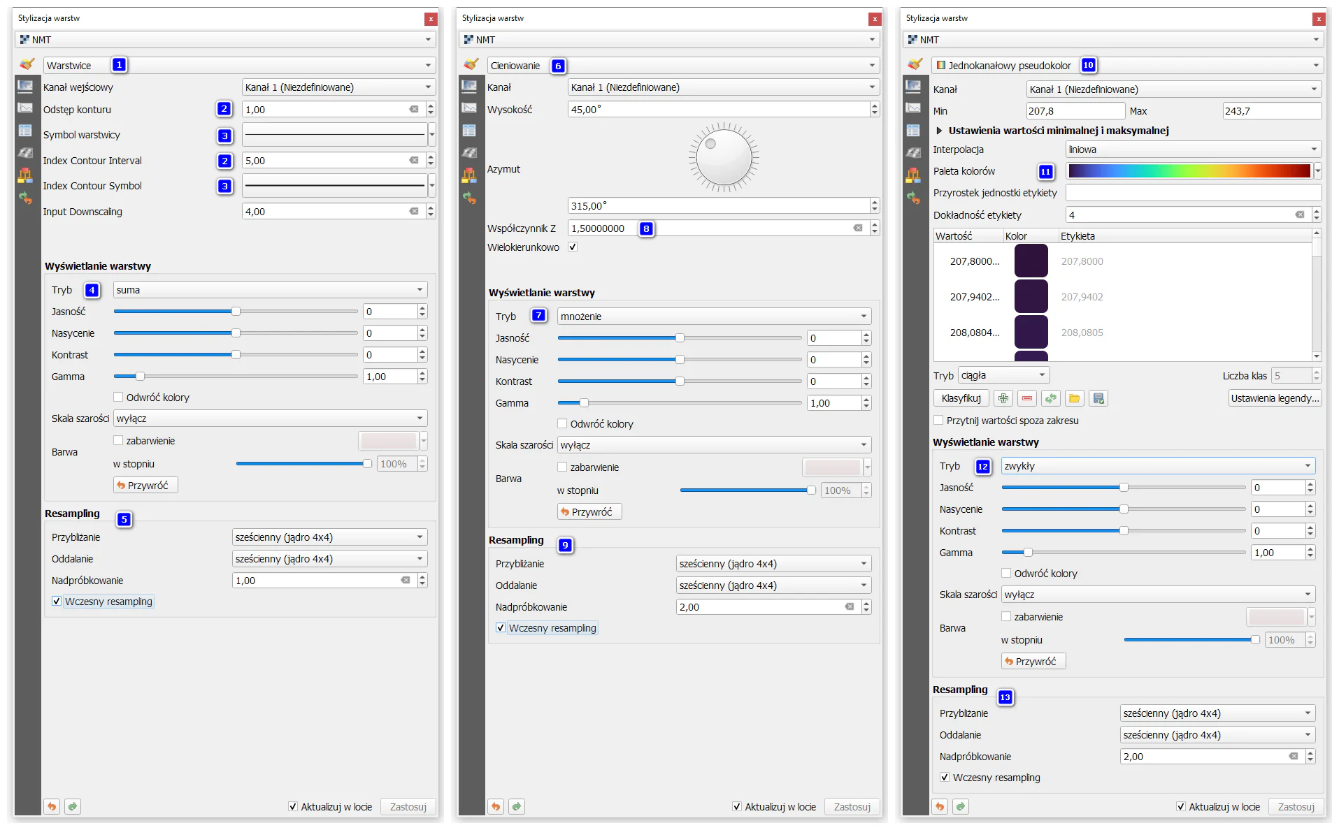1339x830 pixels.
Task: Enable Przytnij wartości spoza zakresu checkbox
Action: click(x=938, y=421)
